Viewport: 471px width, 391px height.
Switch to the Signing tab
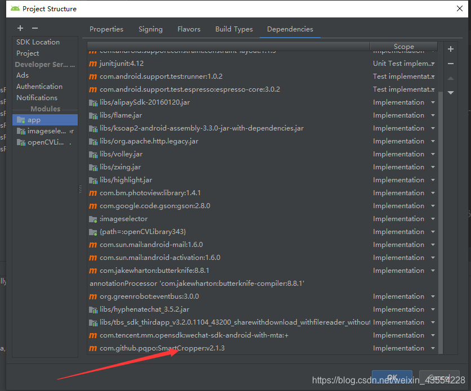pos(150,29)
